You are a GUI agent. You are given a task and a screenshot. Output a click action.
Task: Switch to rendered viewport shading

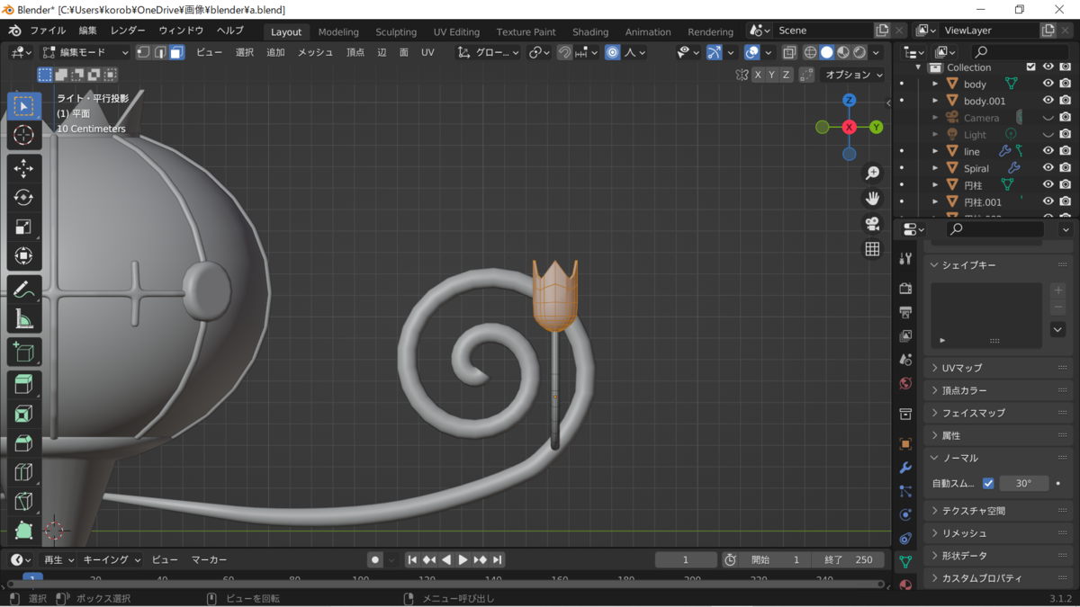pyautogui.click(x=860, y=52)
